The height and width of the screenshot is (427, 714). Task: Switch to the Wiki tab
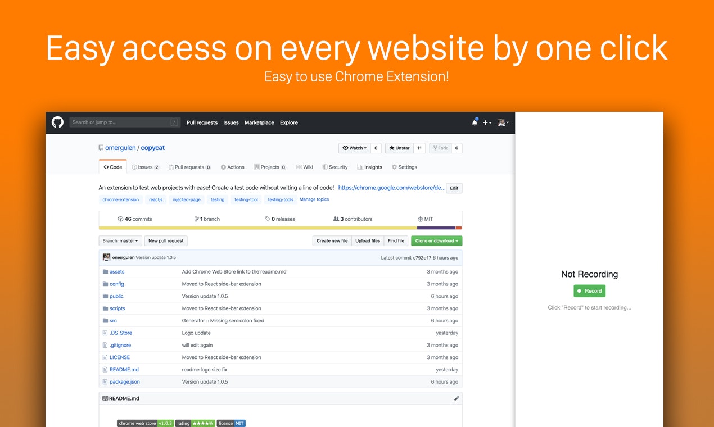305,167
